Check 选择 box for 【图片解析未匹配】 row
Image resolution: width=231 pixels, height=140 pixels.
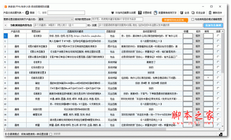point(218,46)
